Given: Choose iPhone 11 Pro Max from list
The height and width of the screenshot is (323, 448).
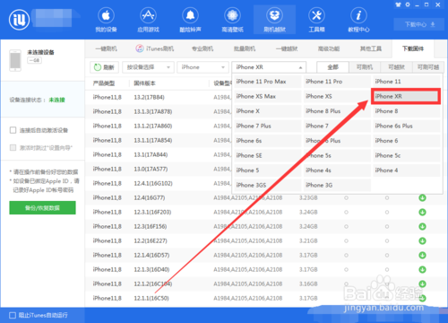Looking at the screenshot, I should (x=268, y=82).
